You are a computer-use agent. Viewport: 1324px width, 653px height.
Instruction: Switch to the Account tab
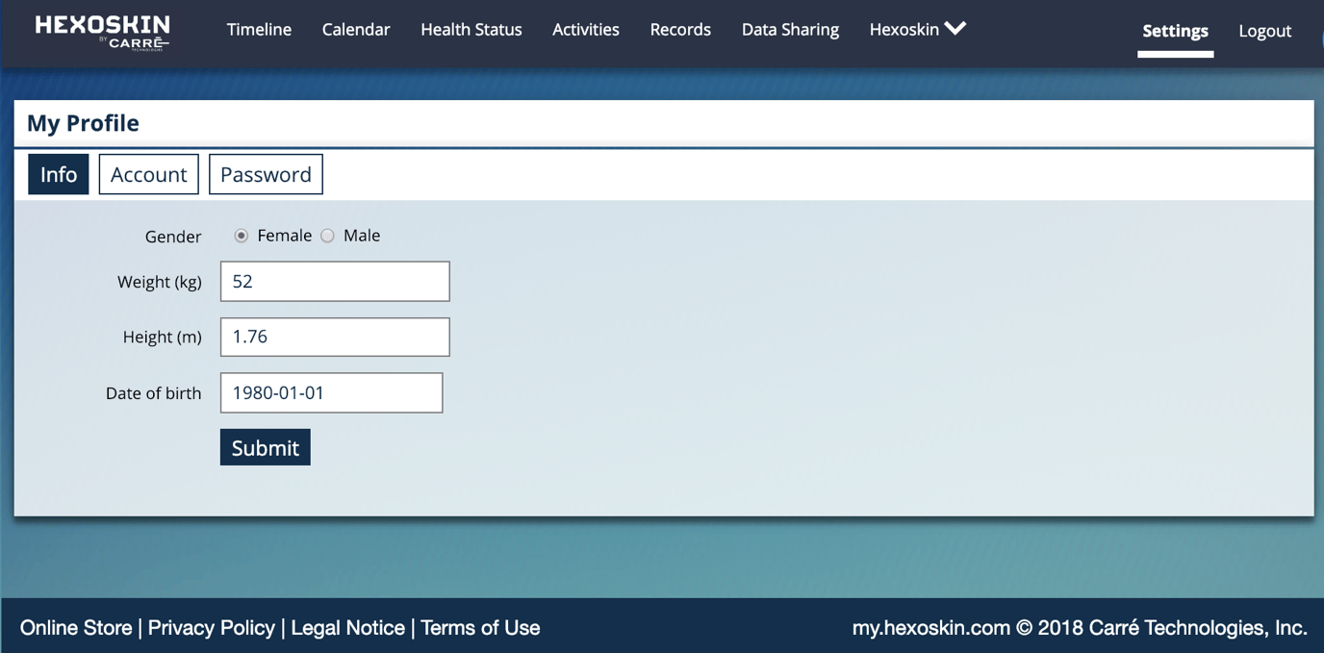coord(148,174)
